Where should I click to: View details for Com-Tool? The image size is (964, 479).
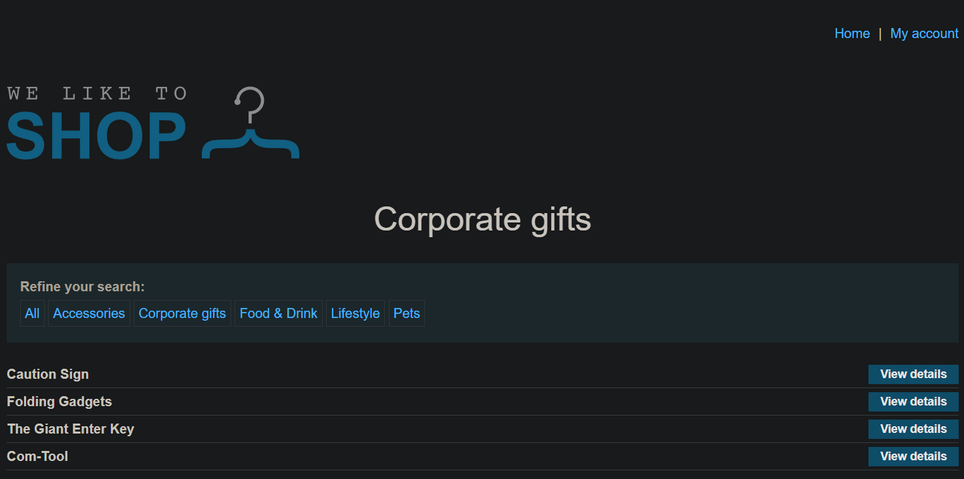pos(913,456)
